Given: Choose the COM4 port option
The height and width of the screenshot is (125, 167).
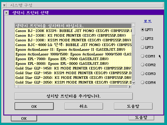Looking at the screenshot, I should 148,82.
